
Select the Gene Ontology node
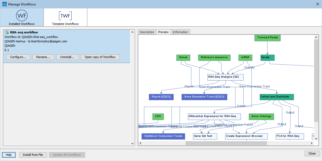point(261,116)
